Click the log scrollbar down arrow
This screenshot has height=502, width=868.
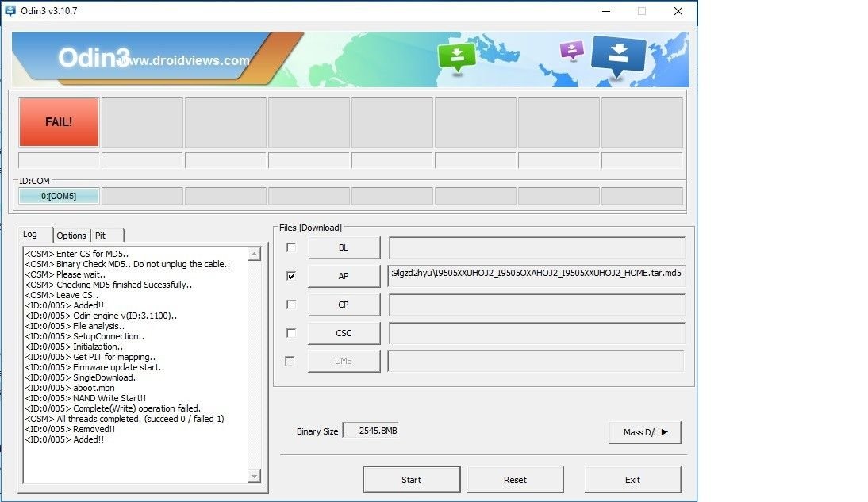pos(254,476)
